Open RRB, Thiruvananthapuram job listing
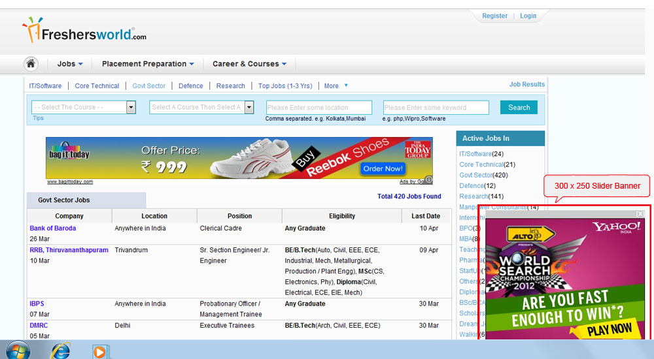Viewport: 654px width, 359px height. tap(69, 250)
